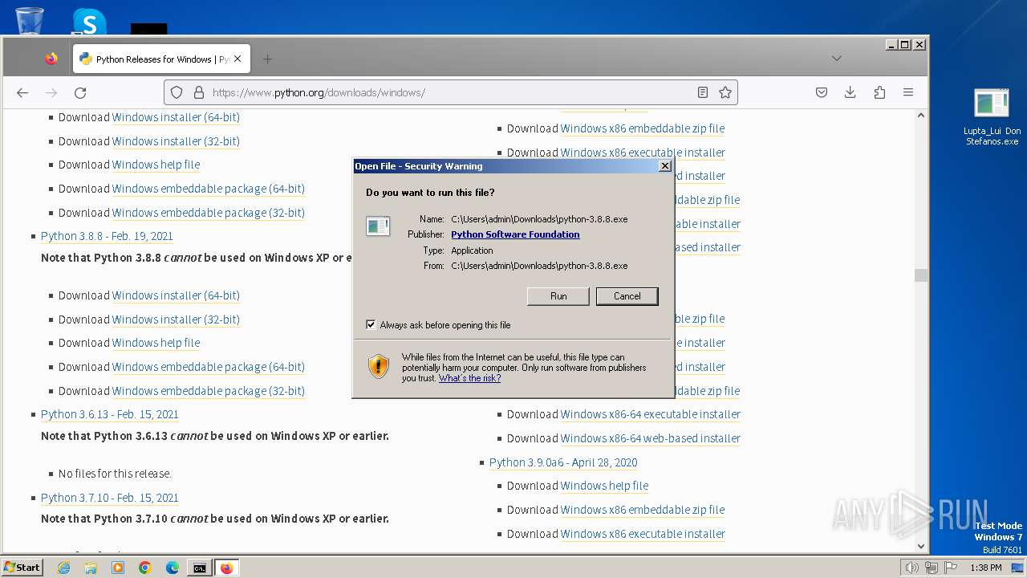
Task: Toggle reader view icon in address bar
Action: pos(703,92)
